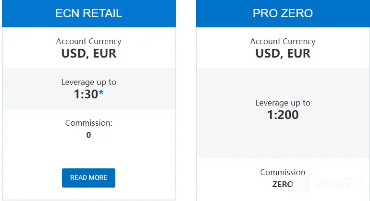Click the 1:200 leverage value

tap(283, 115)
